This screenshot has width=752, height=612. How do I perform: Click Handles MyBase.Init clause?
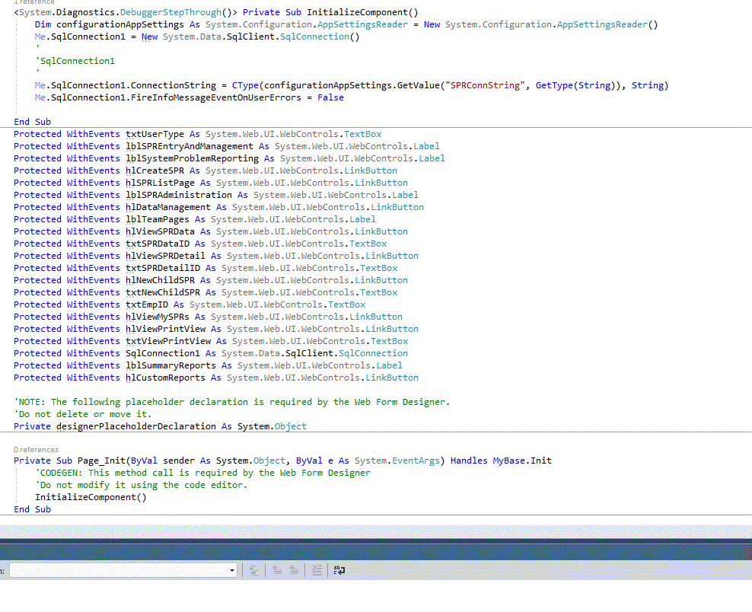click(501, 461)
